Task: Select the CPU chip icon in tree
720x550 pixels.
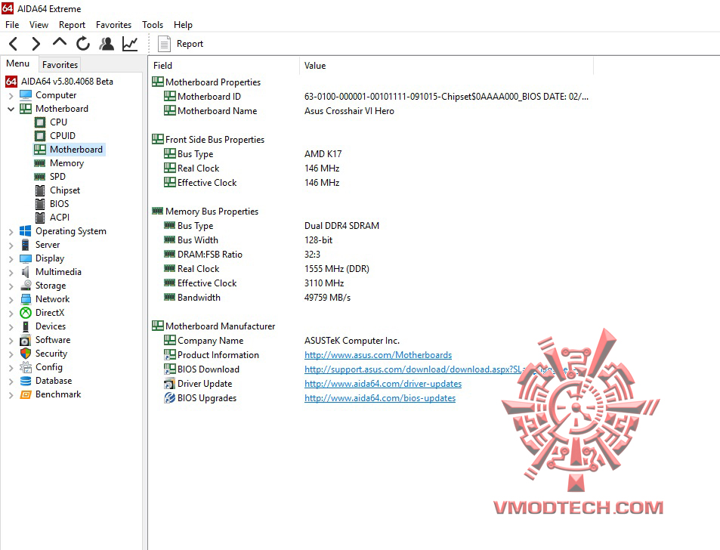Action: (x=40, y=122)
